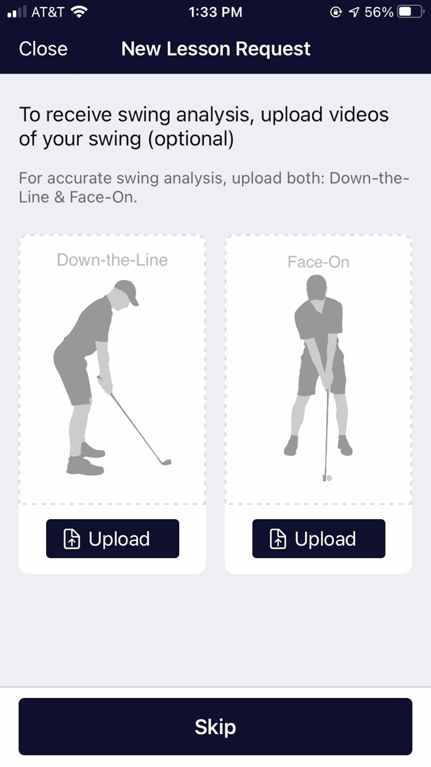Tap the location arrow status icon

pos(353,12)
